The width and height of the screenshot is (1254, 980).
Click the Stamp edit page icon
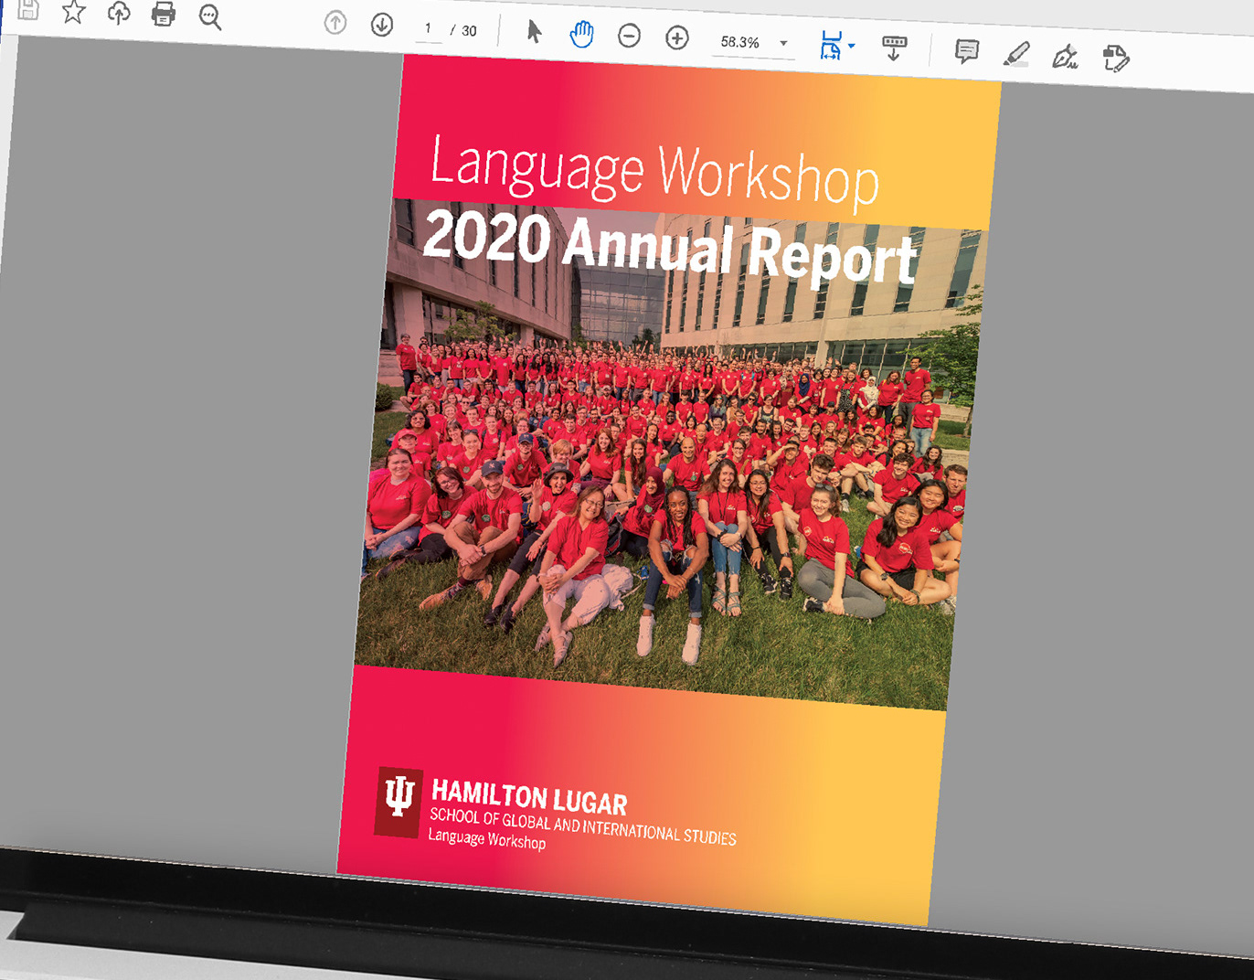(1116, 59)
